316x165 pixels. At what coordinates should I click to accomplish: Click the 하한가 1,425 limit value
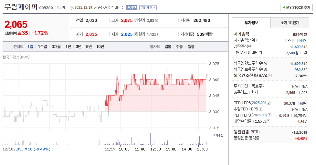click(x=146, y=35)
